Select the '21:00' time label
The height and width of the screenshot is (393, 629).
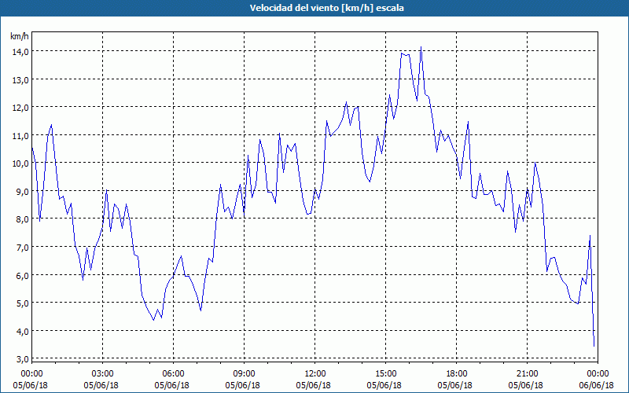click(x=527, y=374)
